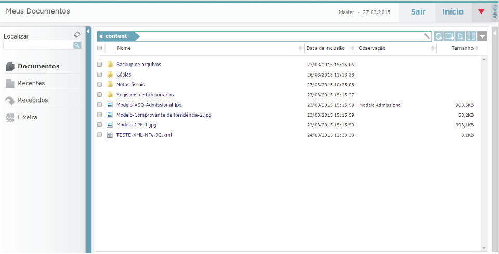Collapse the left sidebar with the arrow handle

pyautogui.click(x=88, y=31)
